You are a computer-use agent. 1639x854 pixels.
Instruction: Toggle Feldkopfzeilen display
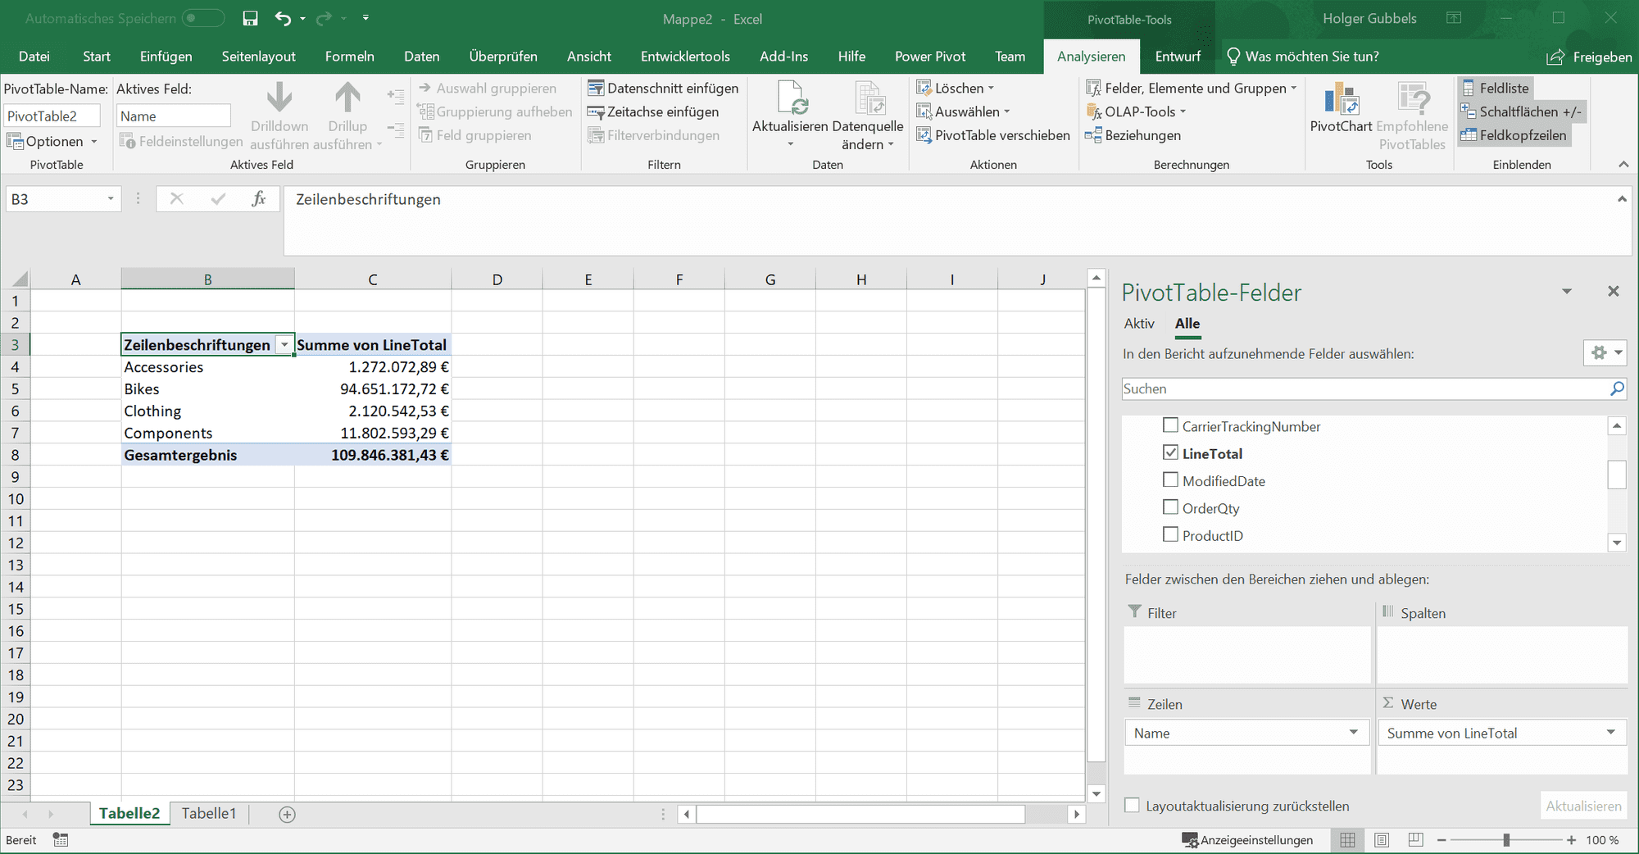[x=1514, y=135]
